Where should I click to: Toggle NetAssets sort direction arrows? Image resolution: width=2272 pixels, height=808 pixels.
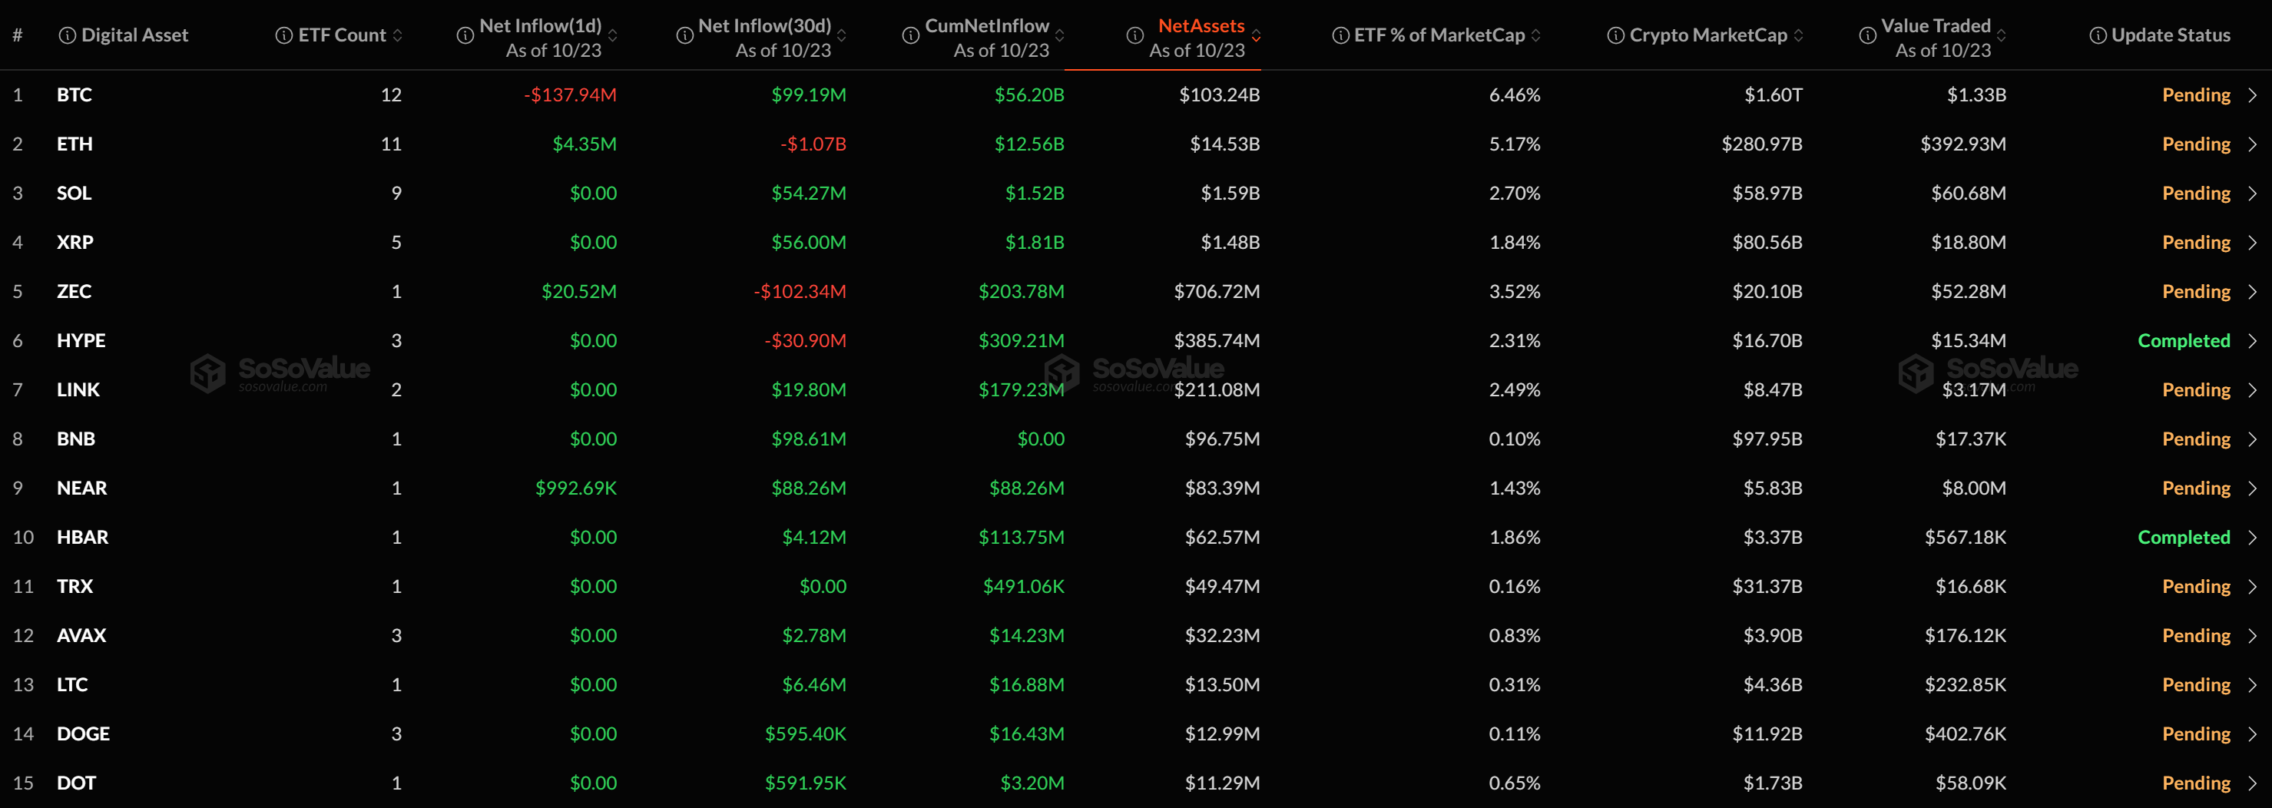[x=1256, y=35]
